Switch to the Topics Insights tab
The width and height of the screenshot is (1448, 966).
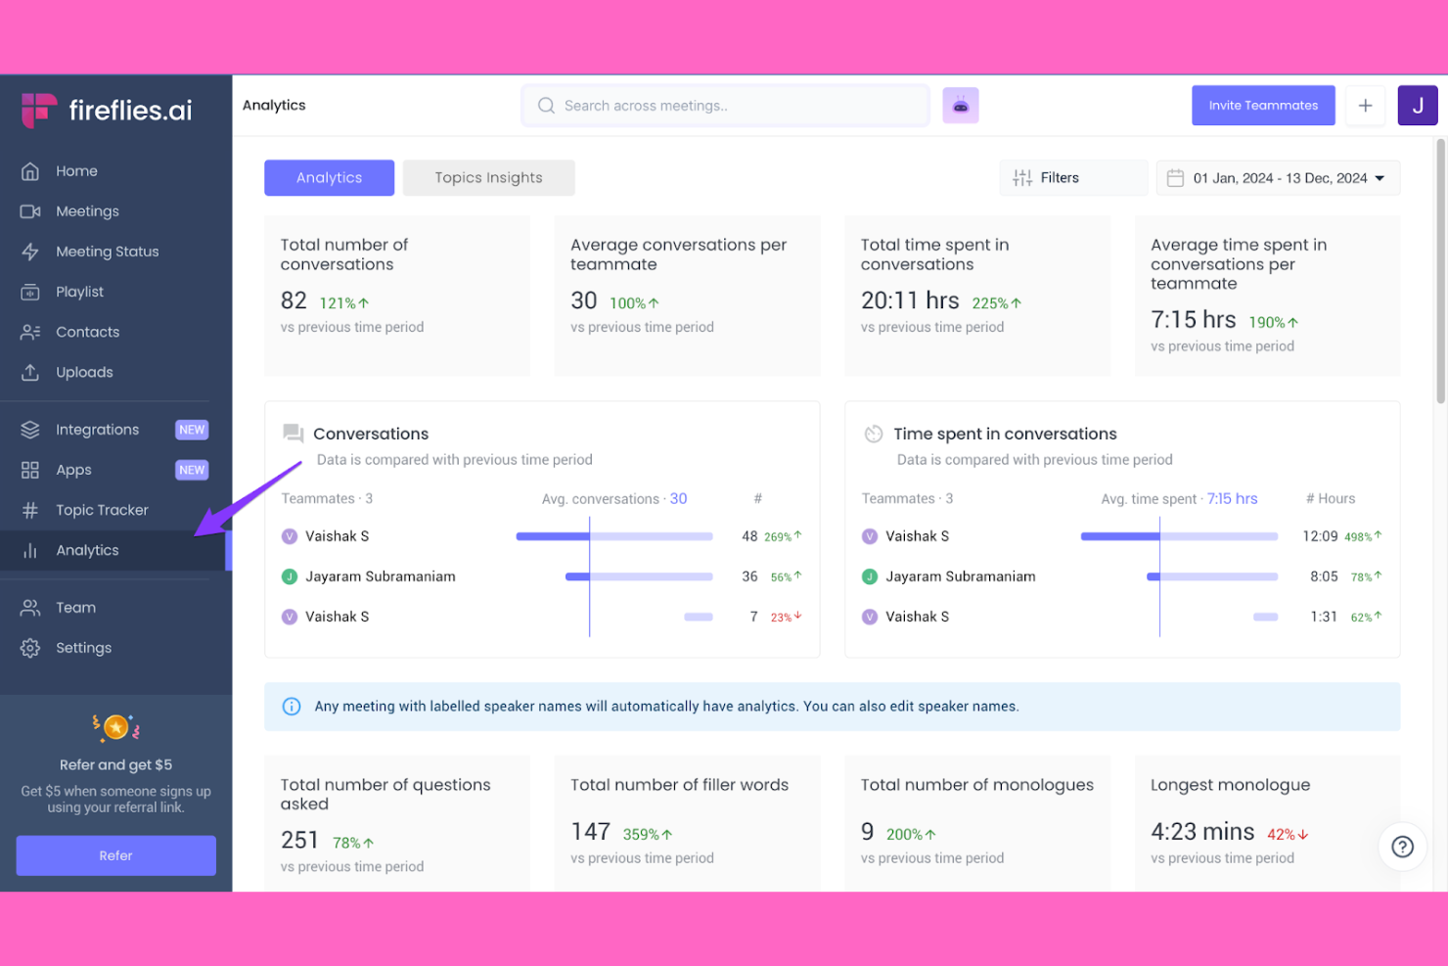tap(488, 177)
